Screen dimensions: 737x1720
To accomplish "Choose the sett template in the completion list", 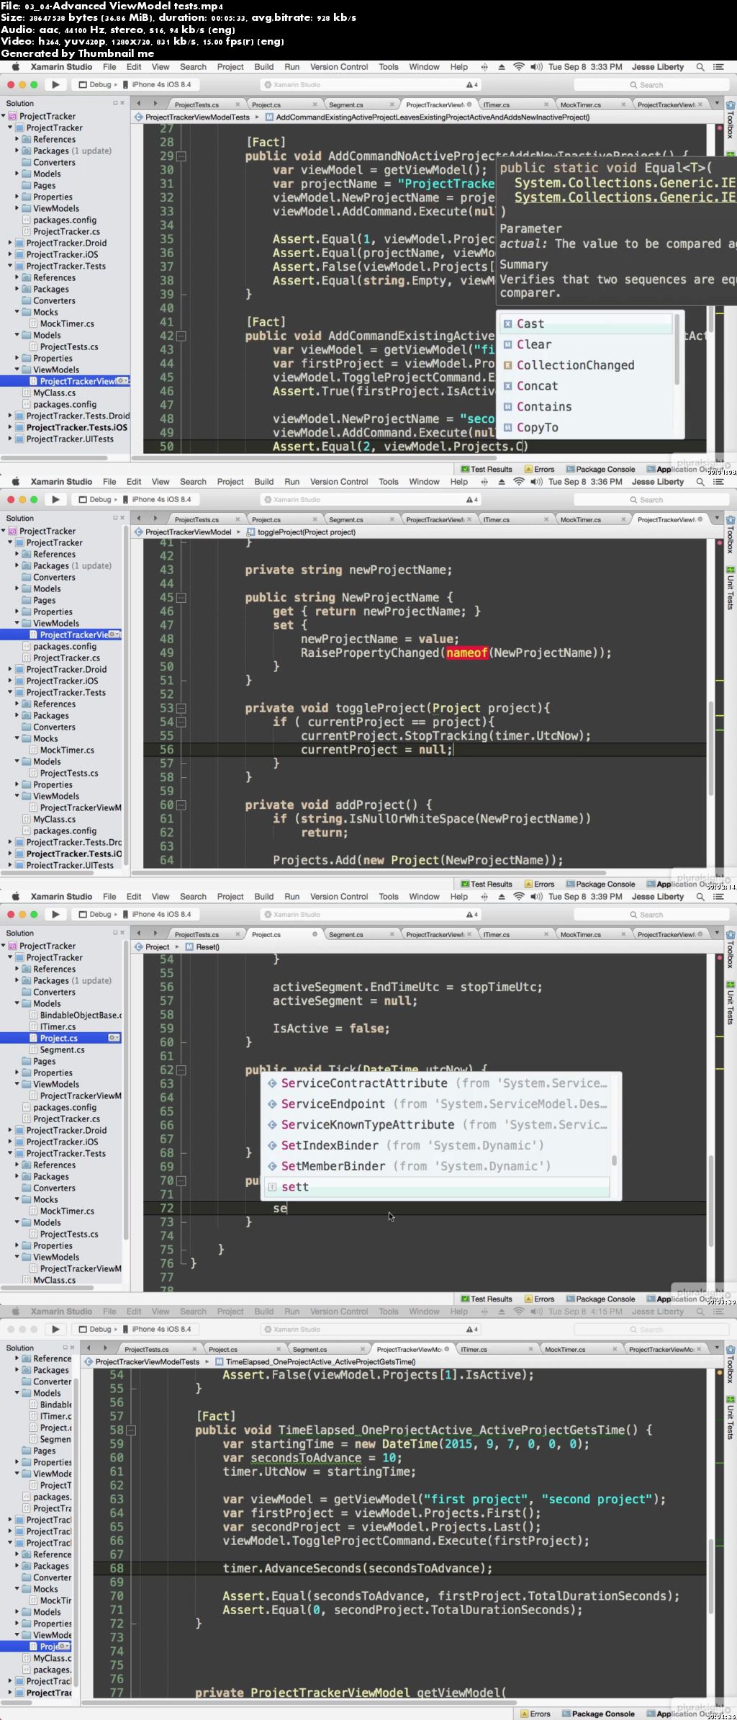I will coord(438,1186).
